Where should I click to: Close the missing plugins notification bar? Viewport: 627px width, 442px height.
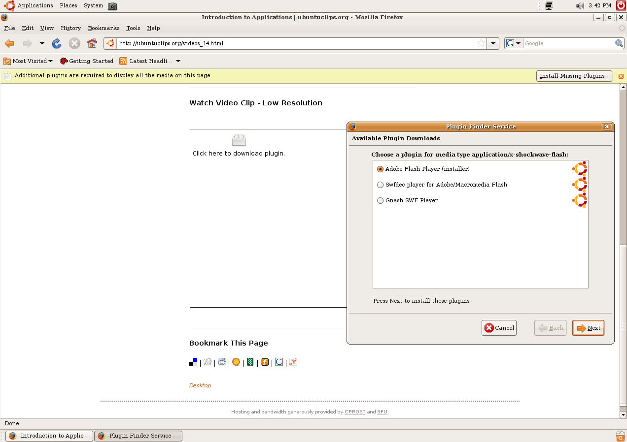pos(621,76)
